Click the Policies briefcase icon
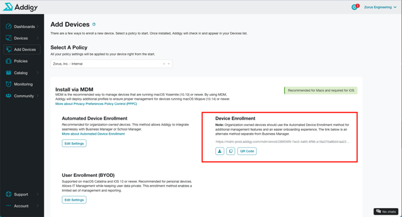402x217 pixels. (x=8, y=61)
